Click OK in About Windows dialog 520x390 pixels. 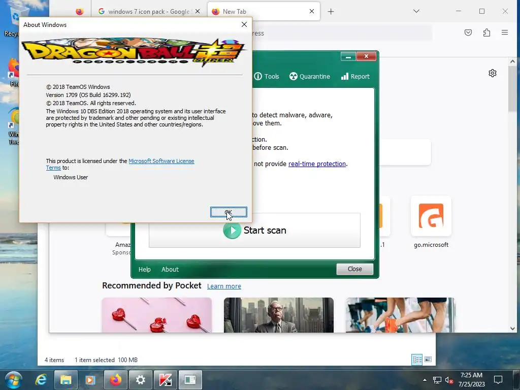[229, 212]
